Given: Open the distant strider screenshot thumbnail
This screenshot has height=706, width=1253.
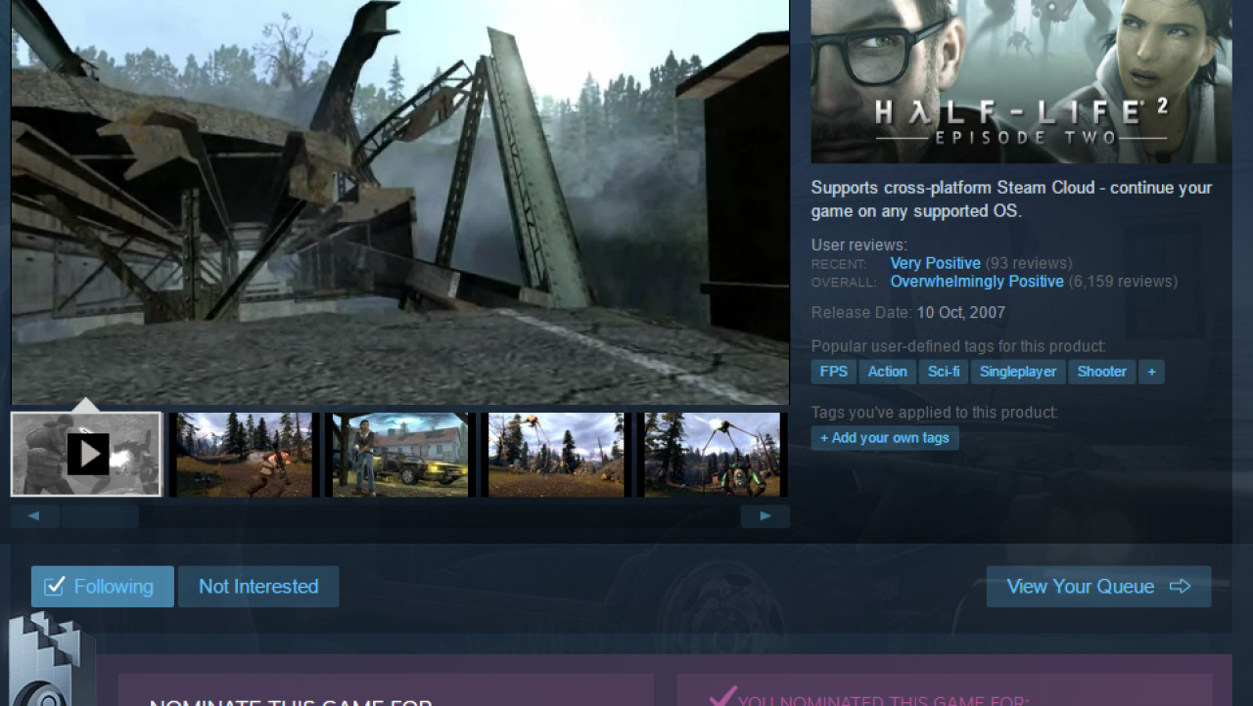Looking at the screenshot, I should [556, 454].
